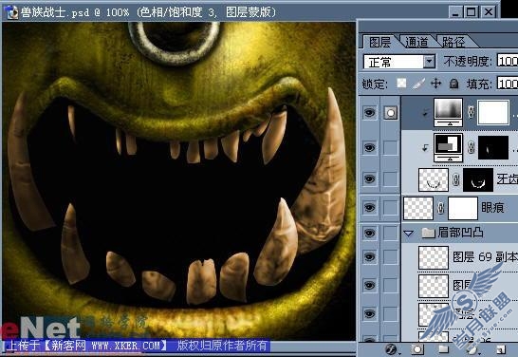518x357 pixels.
Task: Click the 不透明度 opacity value field
Action: point(508,61)
